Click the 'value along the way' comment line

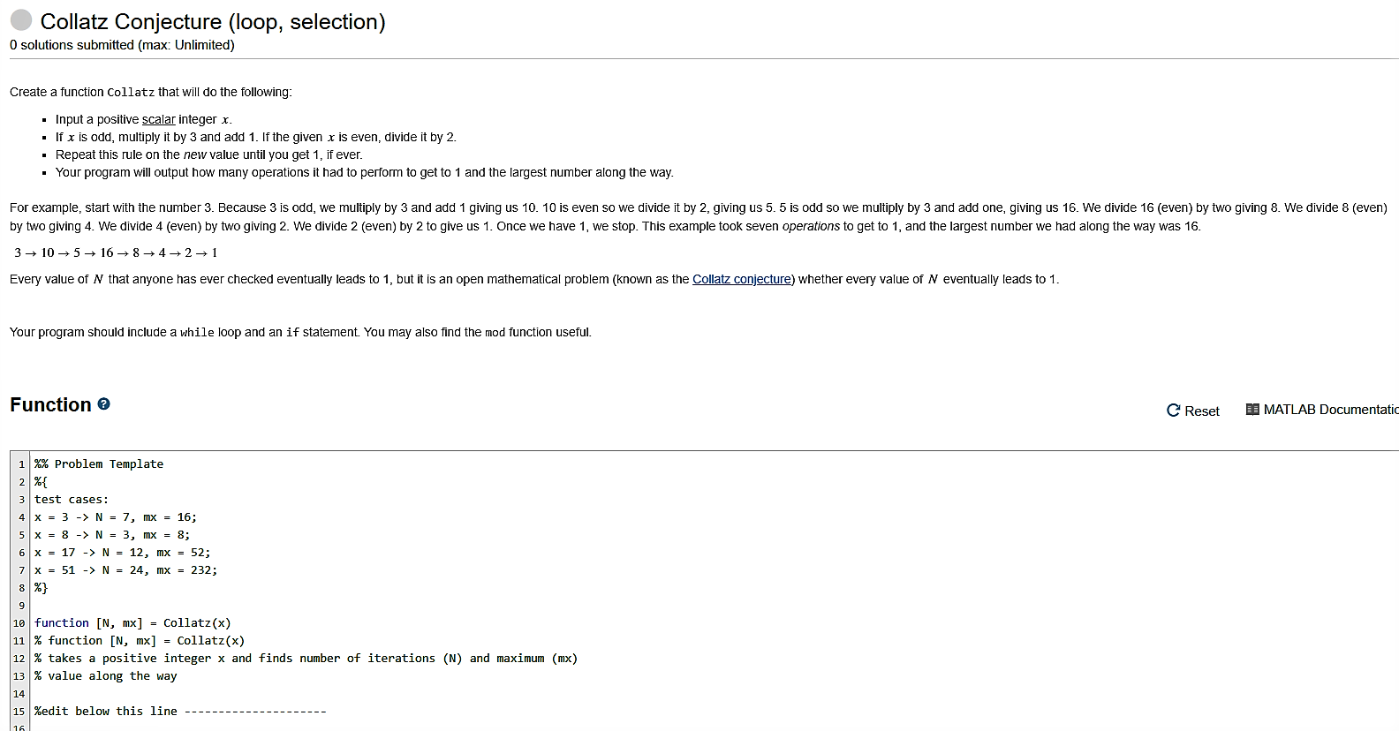click(106, 676)
